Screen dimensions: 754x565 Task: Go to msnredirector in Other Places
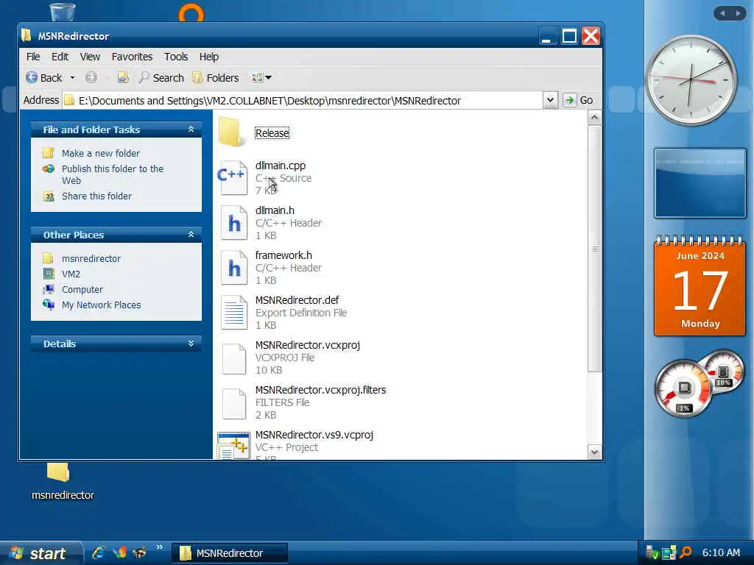[91, 258]
